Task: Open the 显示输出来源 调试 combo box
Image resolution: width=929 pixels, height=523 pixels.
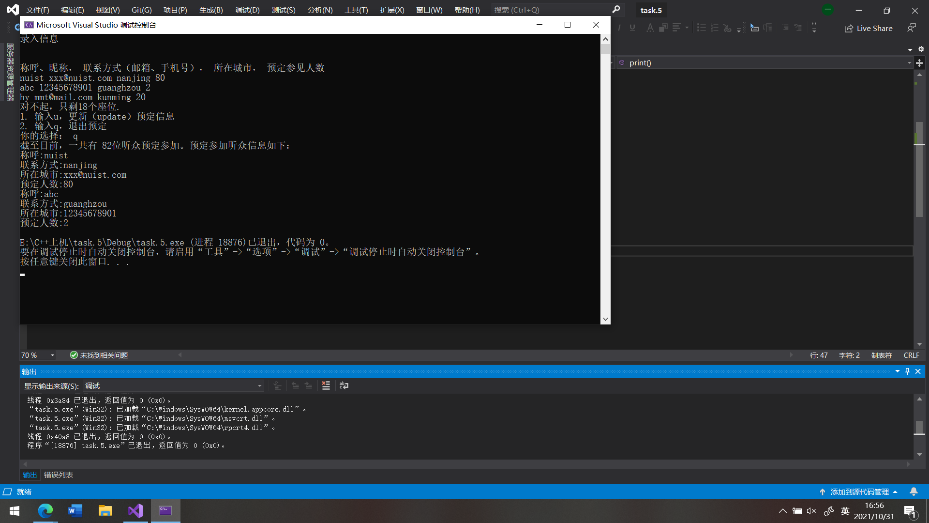Action: pyautogui.click(x=173, y=386)
